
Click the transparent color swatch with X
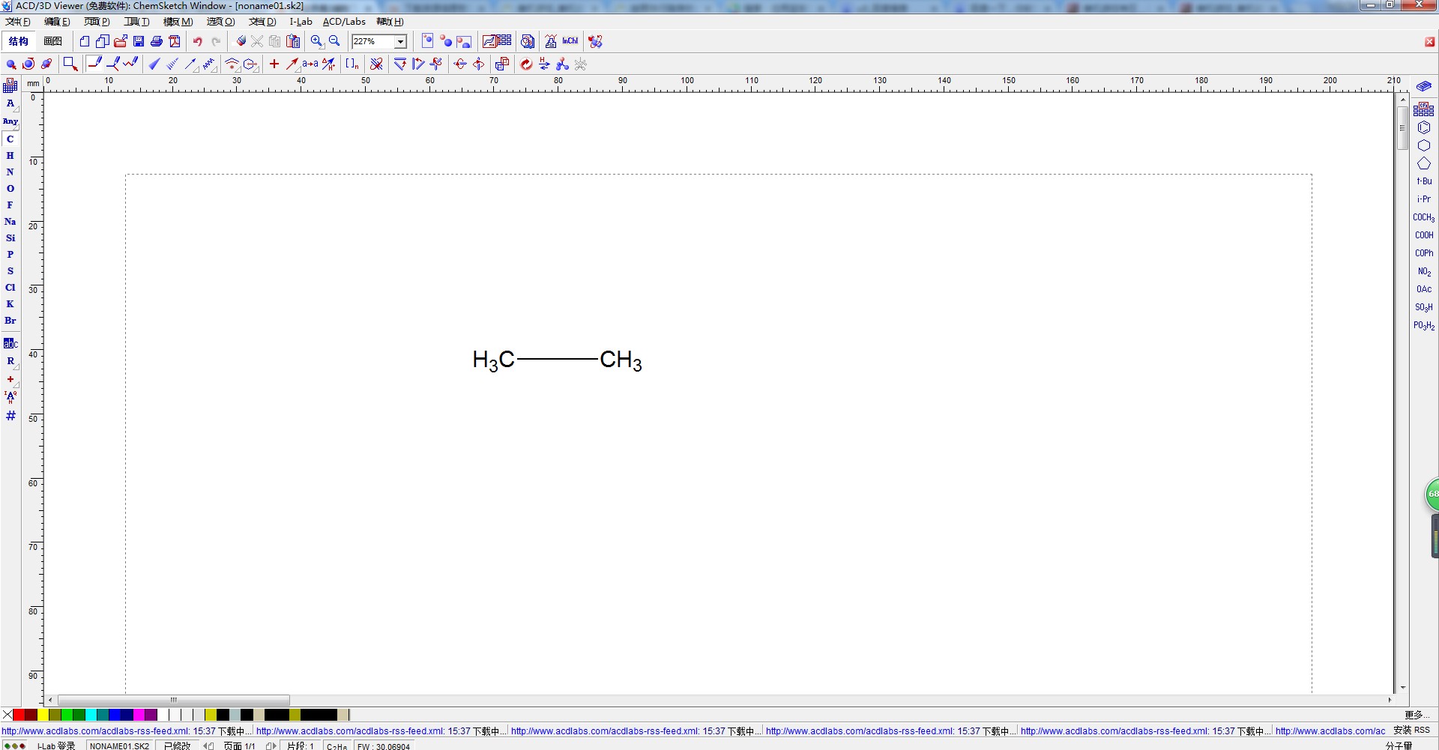(7, 715)
